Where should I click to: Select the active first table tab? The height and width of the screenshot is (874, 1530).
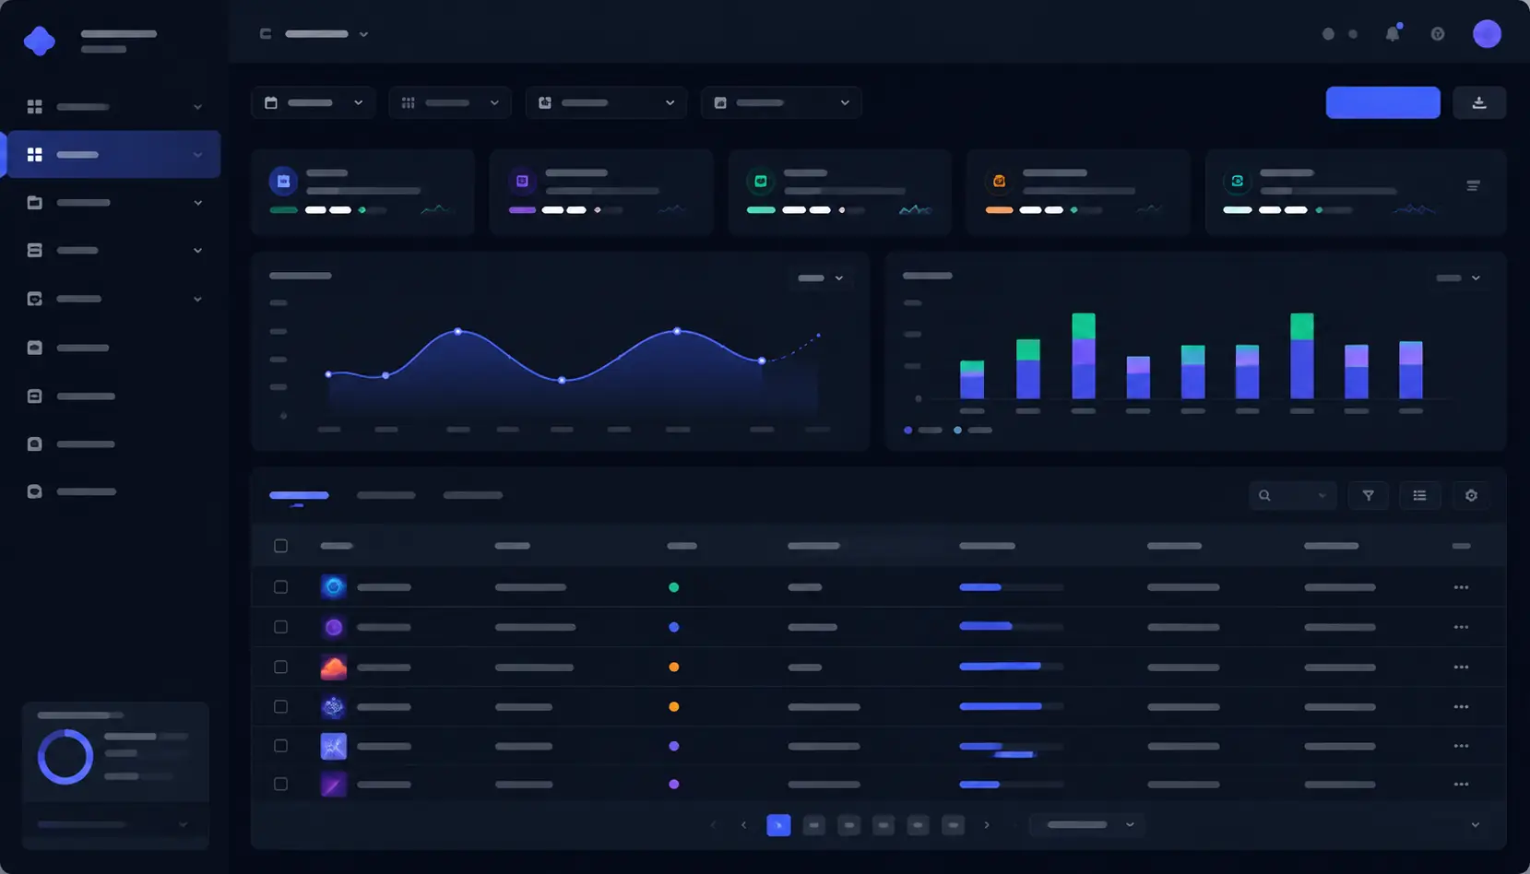click(x=299, y=495)
